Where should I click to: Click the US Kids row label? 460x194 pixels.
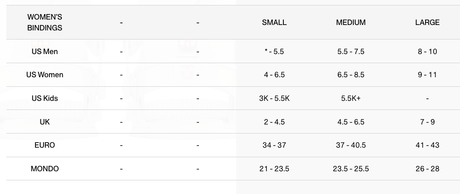45,98
